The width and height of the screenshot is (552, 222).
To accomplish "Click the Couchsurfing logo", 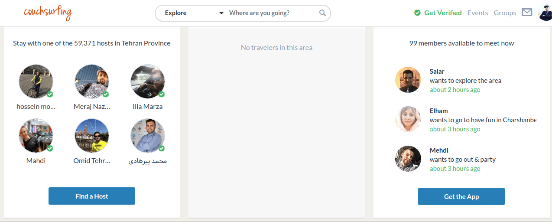I will pos(48,13).
